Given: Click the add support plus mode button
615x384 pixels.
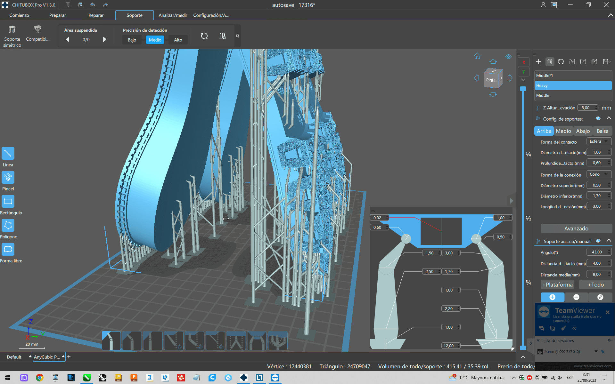Looking at the screenshot, I should (552, 297).
